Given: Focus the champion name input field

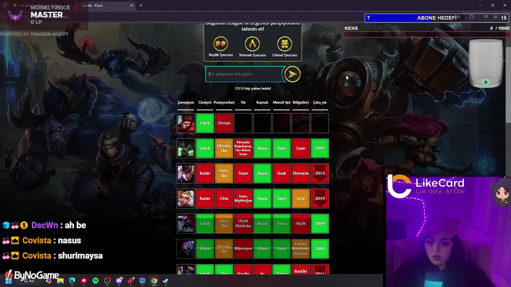Looking at the screenshot, I should (x=244, y=74).
